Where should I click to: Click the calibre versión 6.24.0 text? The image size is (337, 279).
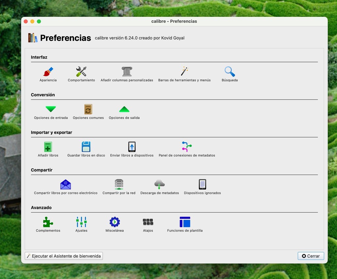[x=140, y=38]
